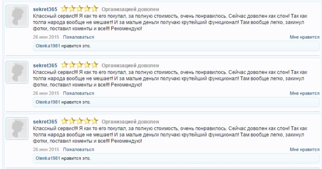Open sekret365 profile from the first review
The image size is (322, 169).
tap(45, 8)
